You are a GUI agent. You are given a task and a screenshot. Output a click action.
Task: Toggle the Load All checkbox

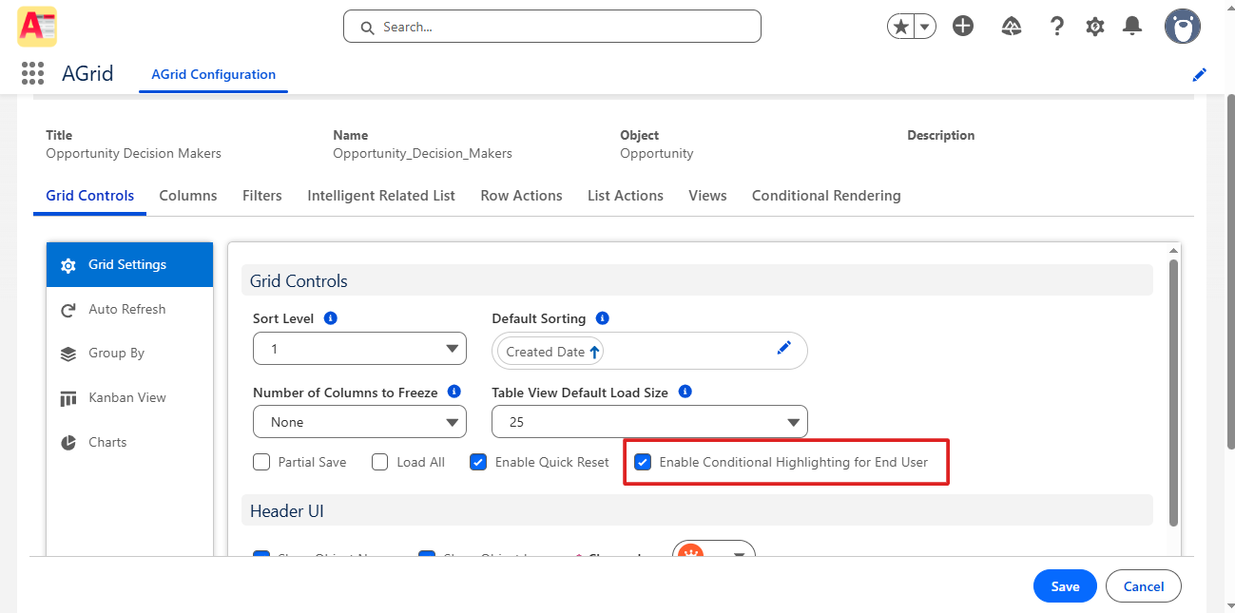coord(380,463)
